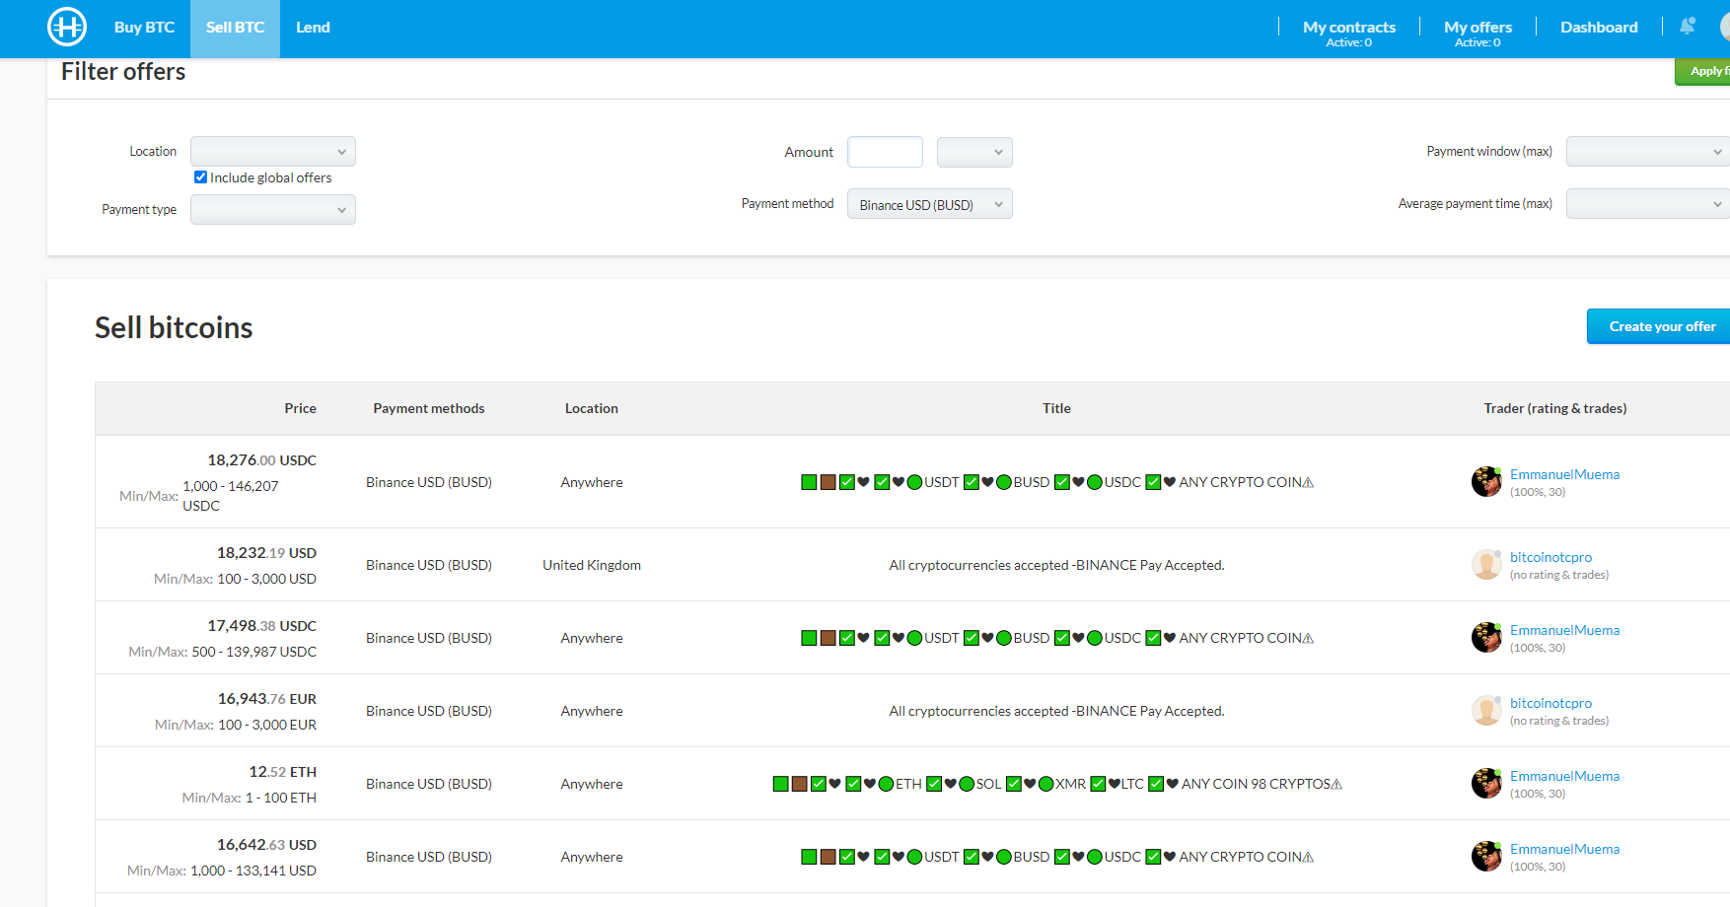This screenshot has height=907, width=1730.
Task: Open the Average payment time dropdown
Action: click(1647, 204)
